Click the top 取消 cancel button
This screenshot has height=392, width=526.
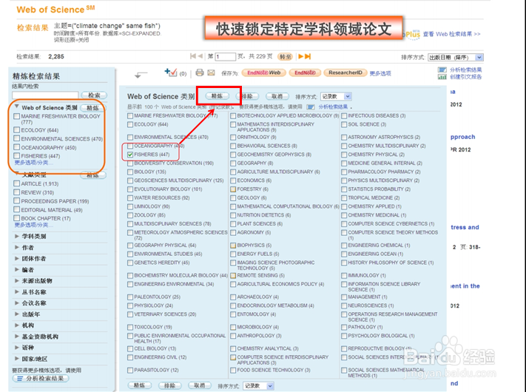(x=277, y=96)
